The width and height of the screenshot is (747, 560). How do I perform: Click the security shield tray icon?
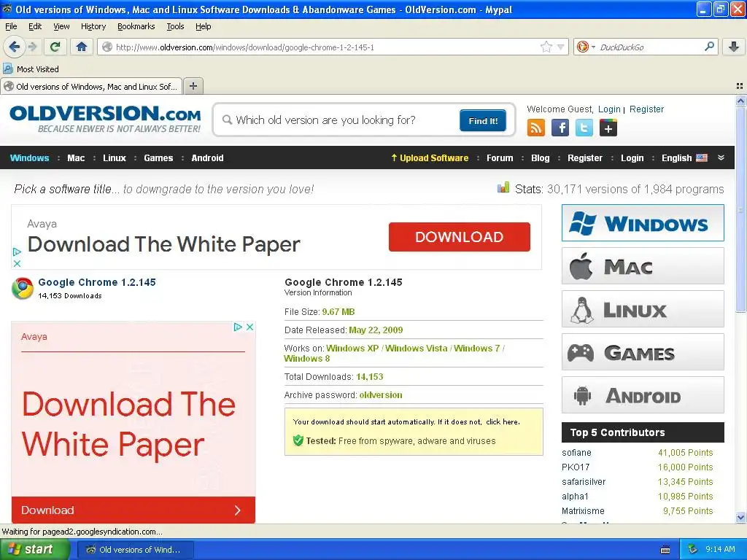point(693,549)
